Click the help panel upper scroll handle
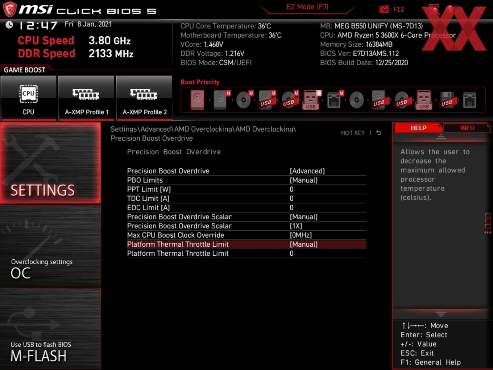The height and width of the screenshot is (370, 493). (441, 137)
